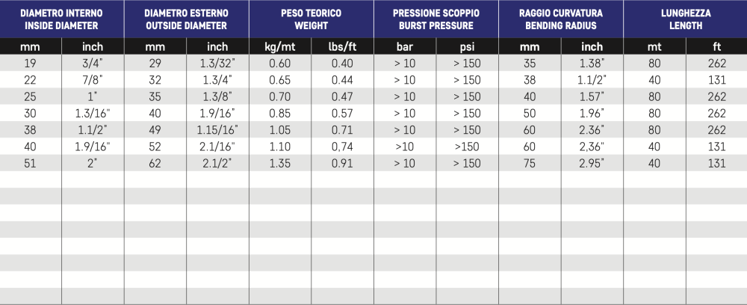Click the Diametro Interno Inside Diameter header
The width and height of the screenshot is (747, 305).
62,19
